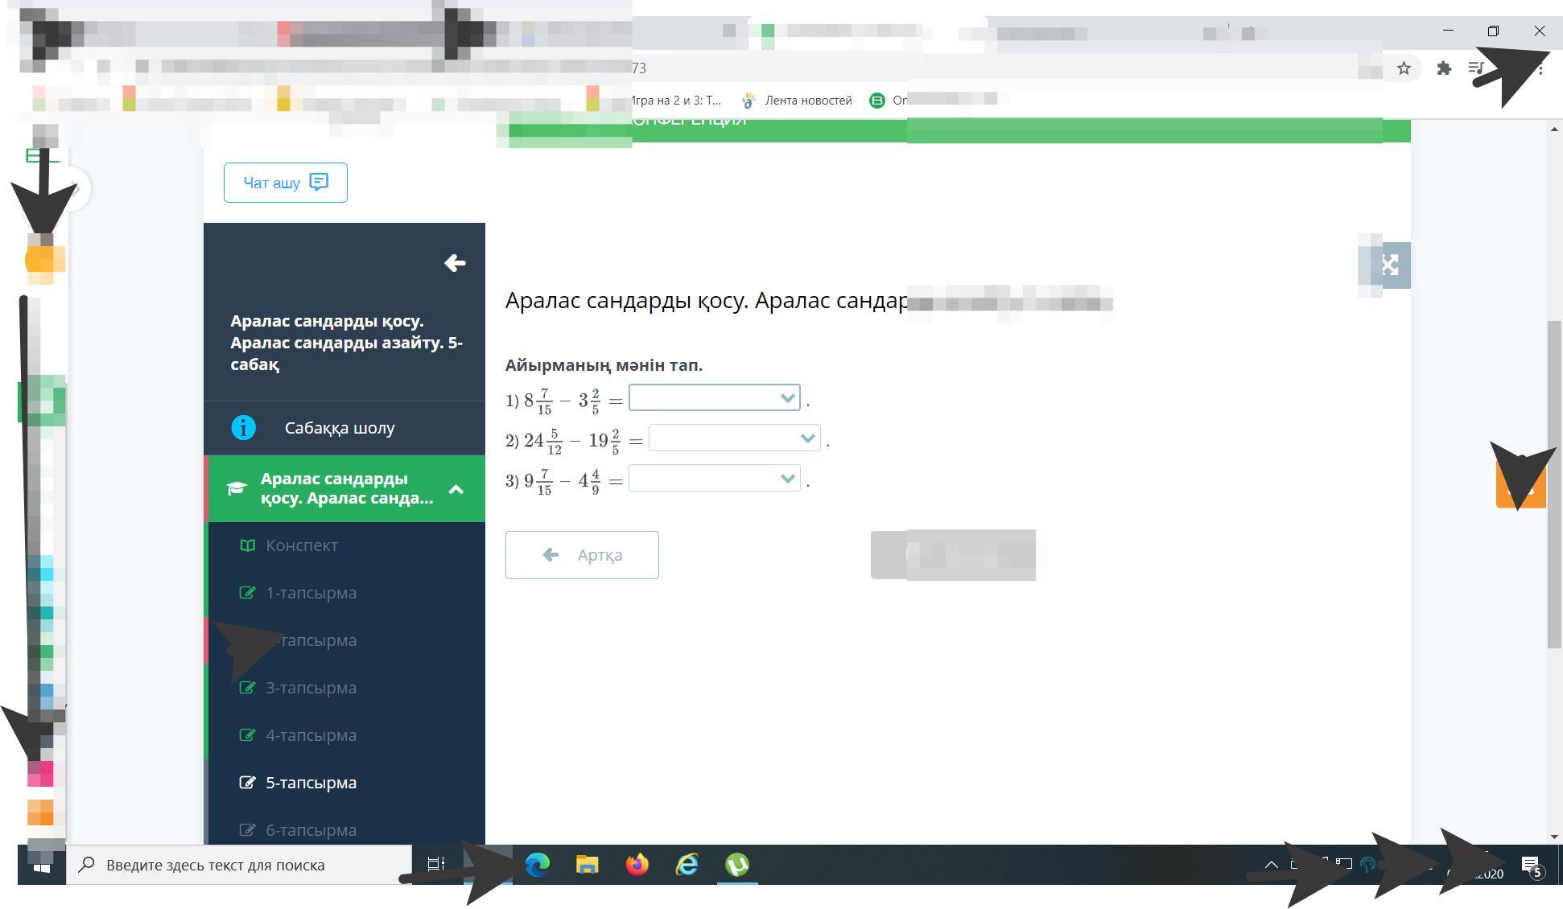Image resolution: width=1563 pixels, height=909 pixels.
Task: Open answer dropdown for equation 2
Action: (734, 438)
